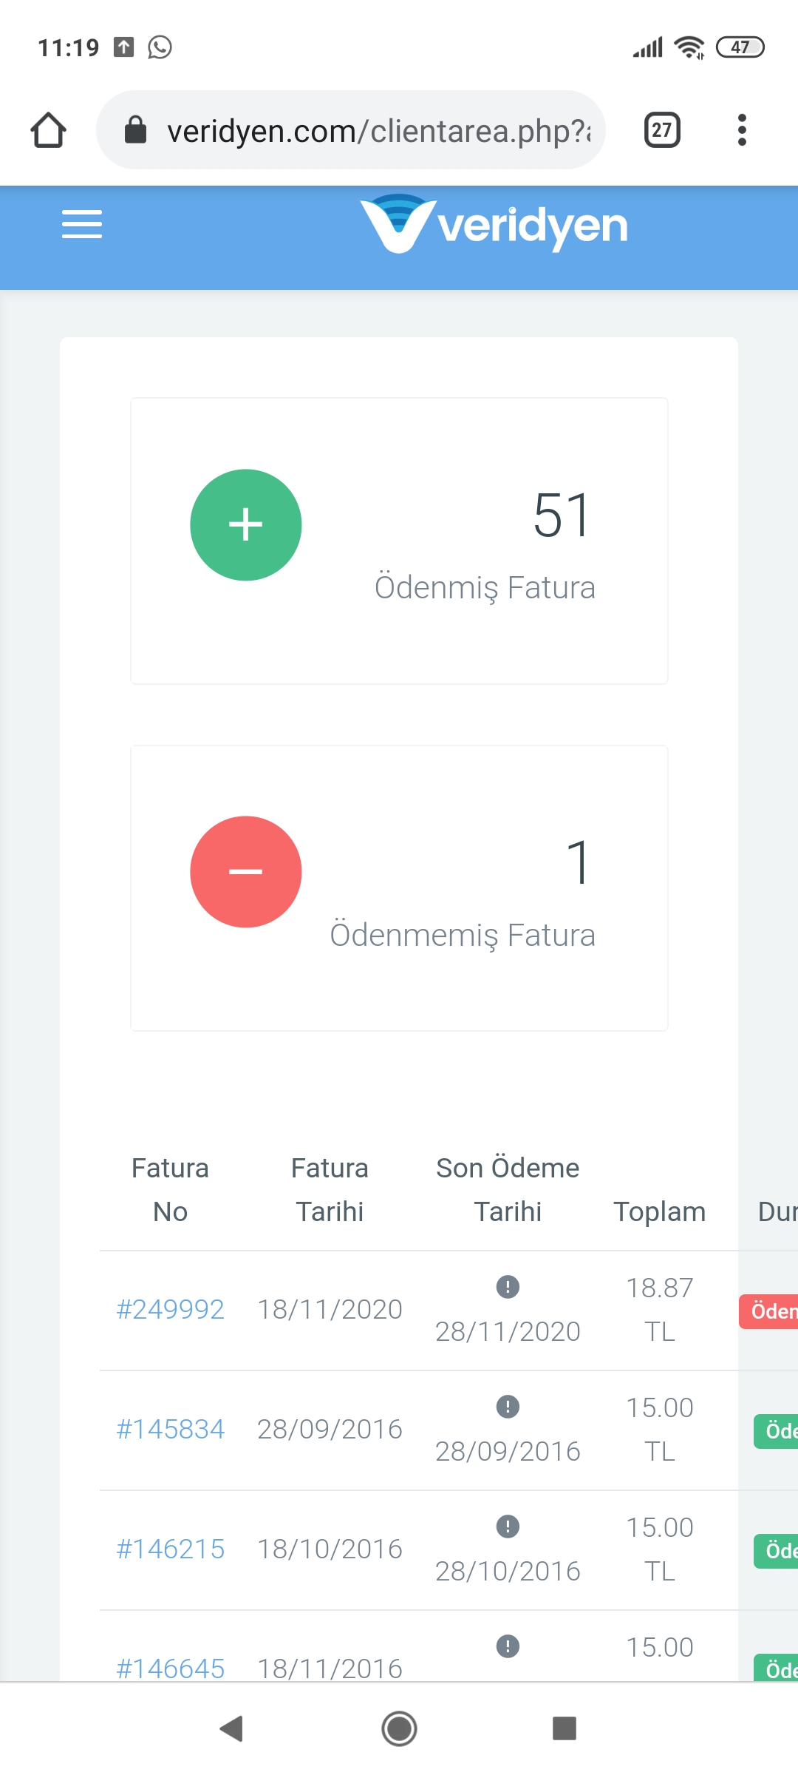The height and width of the screenshot is (1775, 798).
Task: Open invoice #249992
Action: [x=171, y=1310]
